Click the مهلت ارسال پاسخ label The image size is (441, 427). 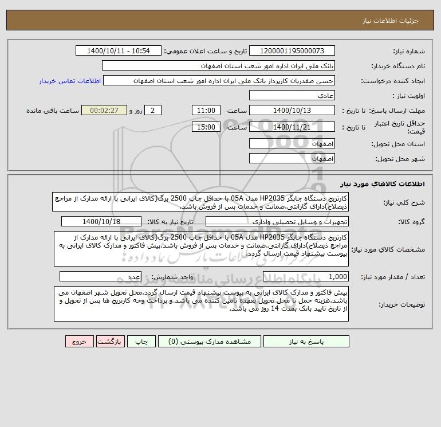[396, 111]
